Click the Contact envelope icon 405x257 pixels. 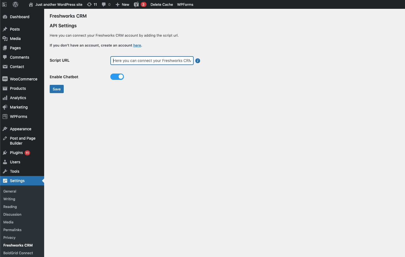(x=5, y=67)
